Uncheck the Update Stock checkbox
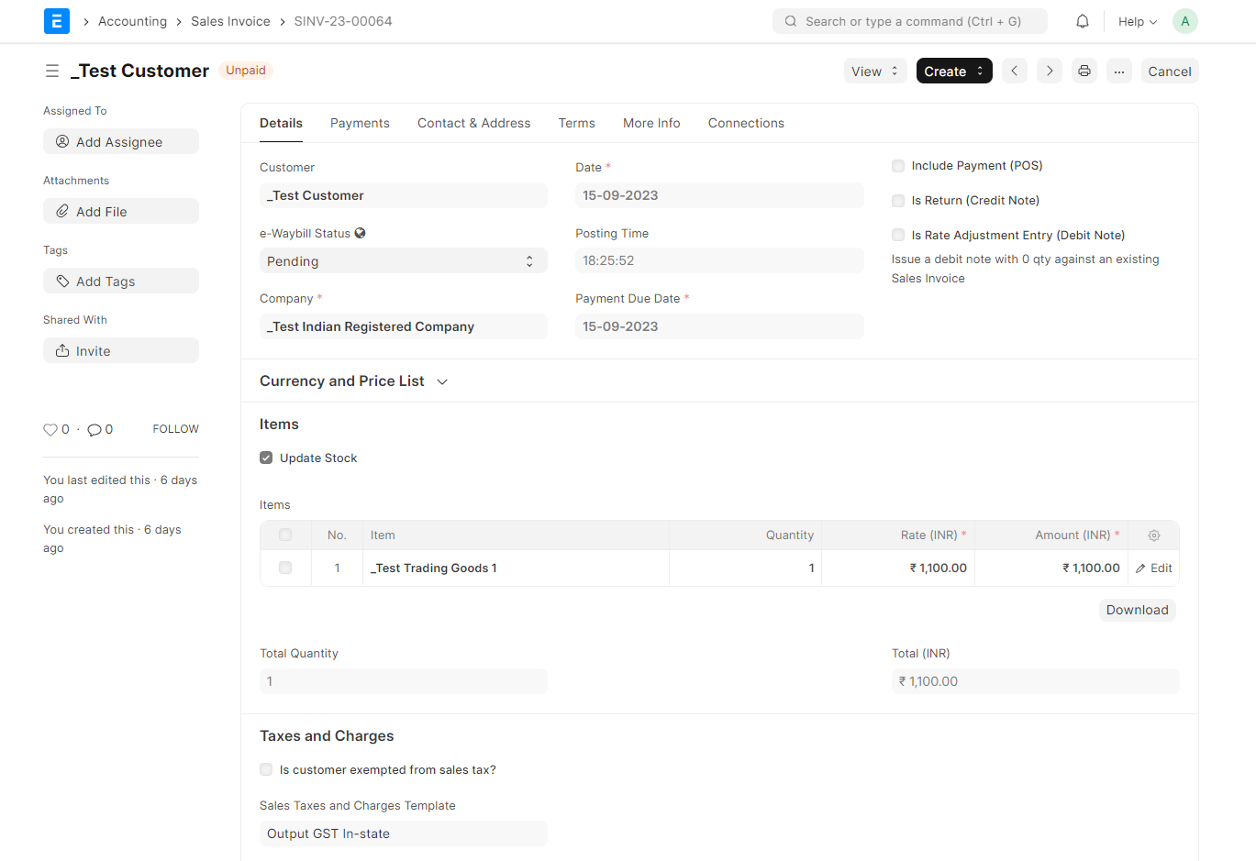The image size is (1256, 861). coord(265,457)
